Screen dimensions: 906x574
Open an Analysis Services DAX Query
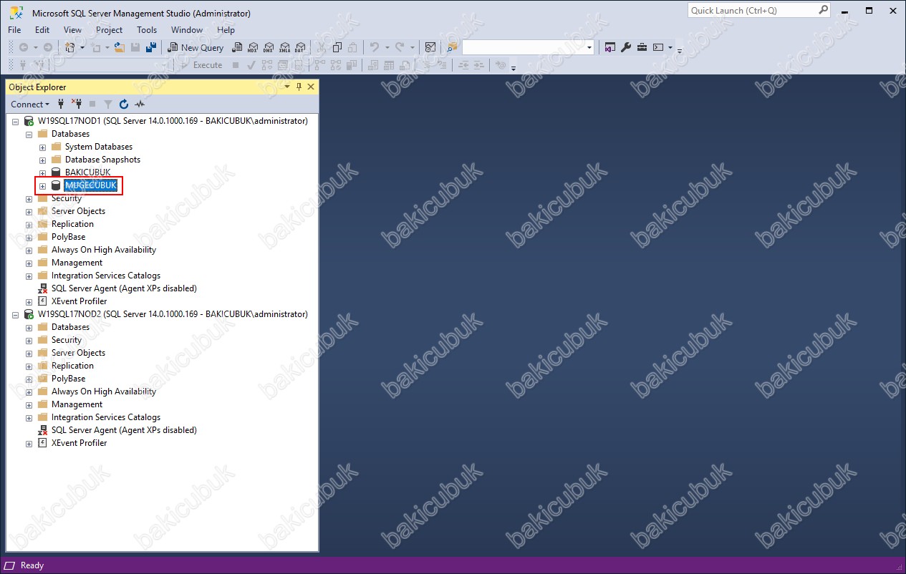tap(299, 47)
